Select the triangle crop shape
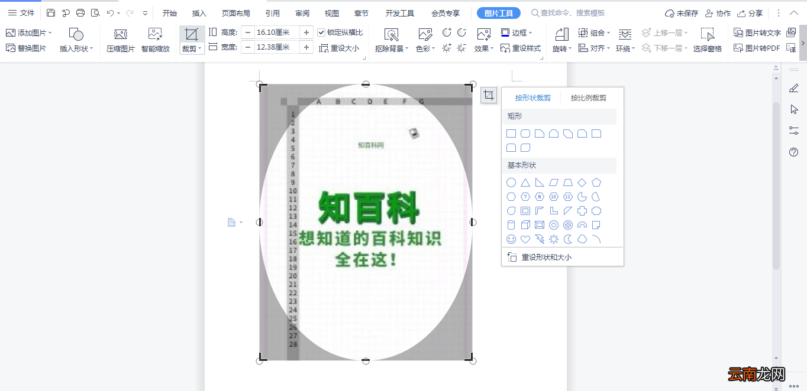 525,183
